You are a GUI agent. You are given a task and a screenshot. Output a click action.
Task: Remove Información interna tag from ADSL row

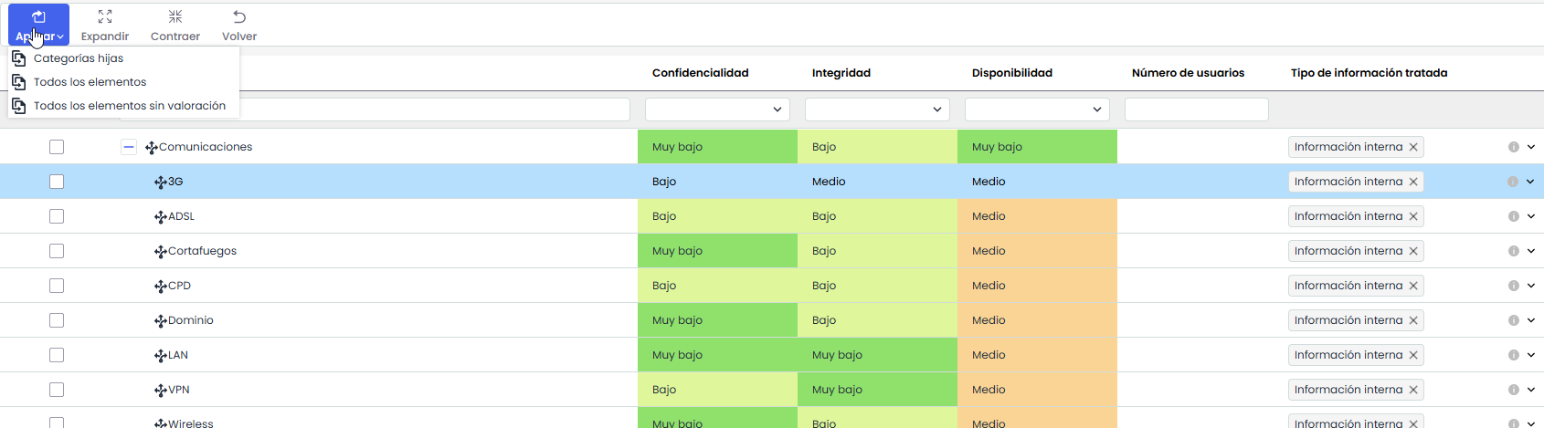1413,216
